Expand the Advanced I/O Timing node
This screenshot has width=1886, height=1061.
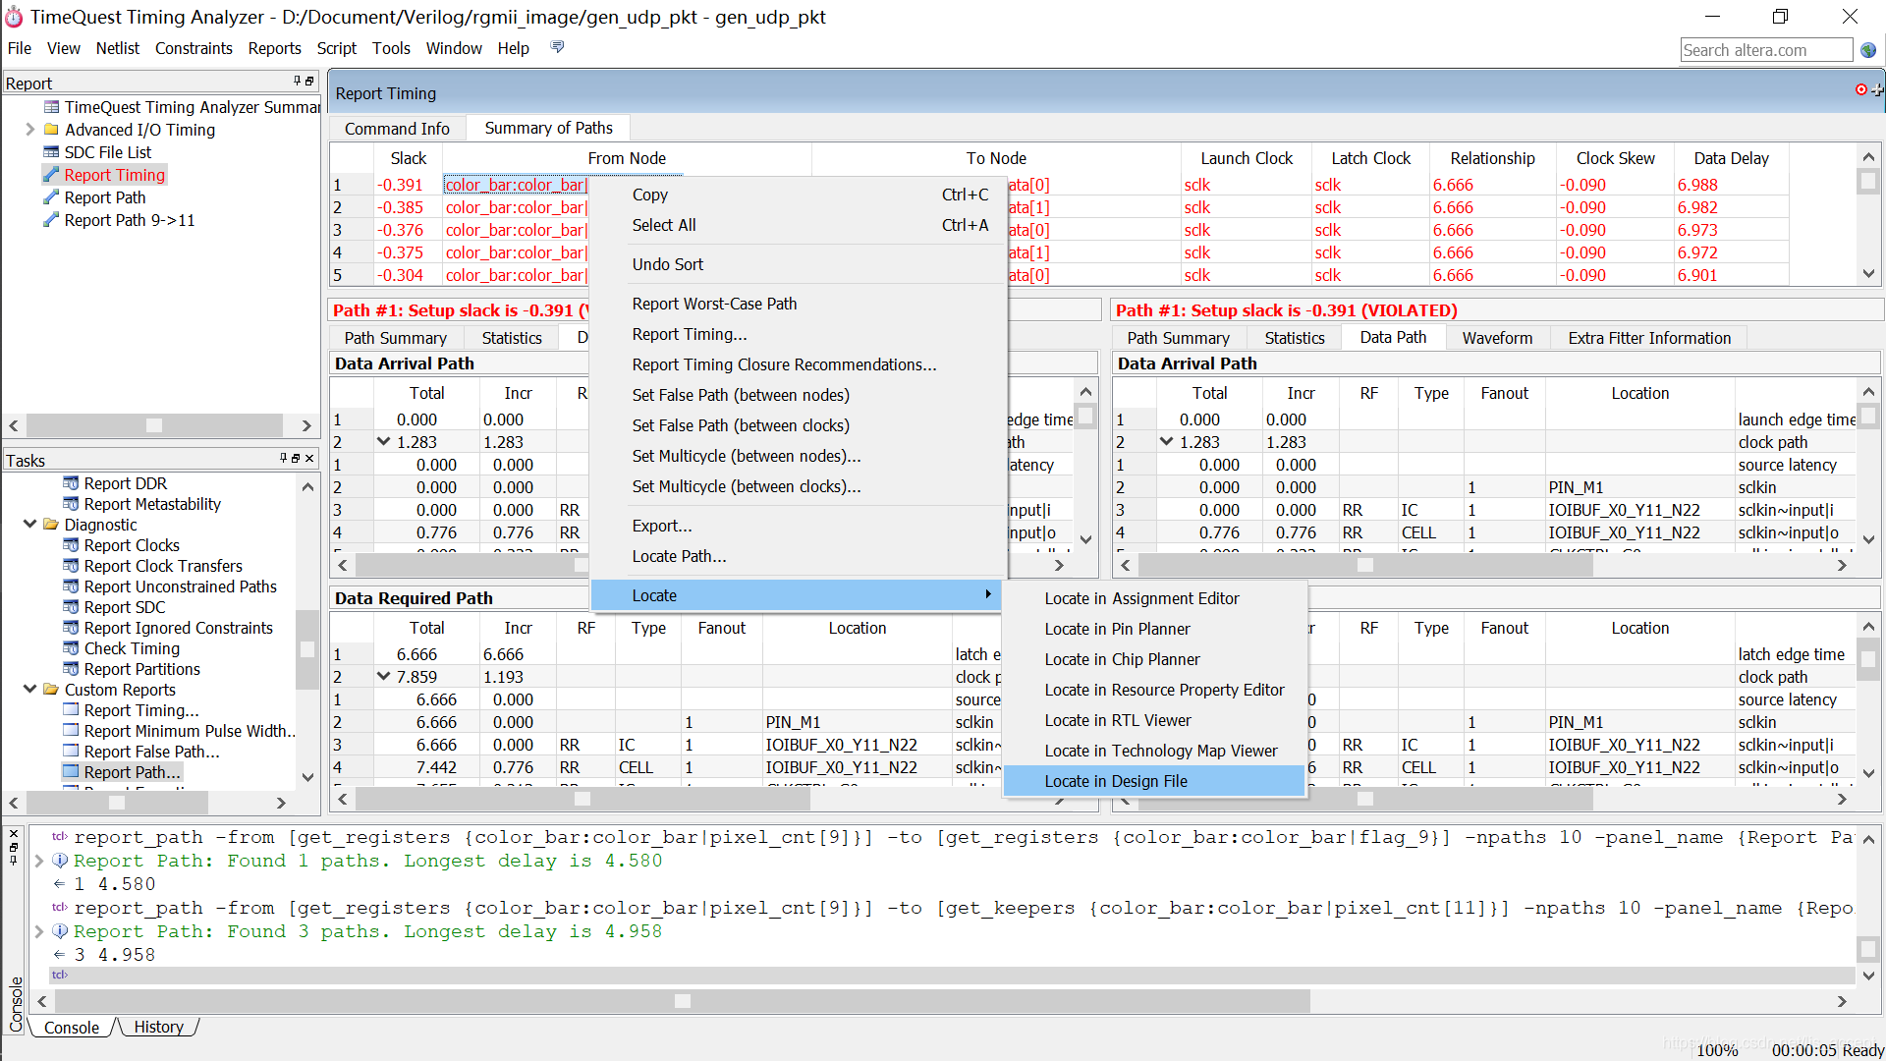coord(29,130)
